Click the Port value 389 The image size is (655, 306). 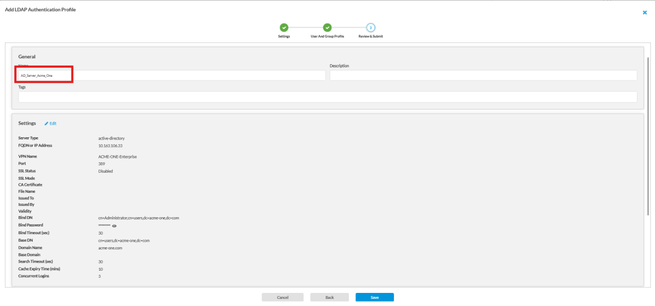pyautogui.click(x=101, y=163)
